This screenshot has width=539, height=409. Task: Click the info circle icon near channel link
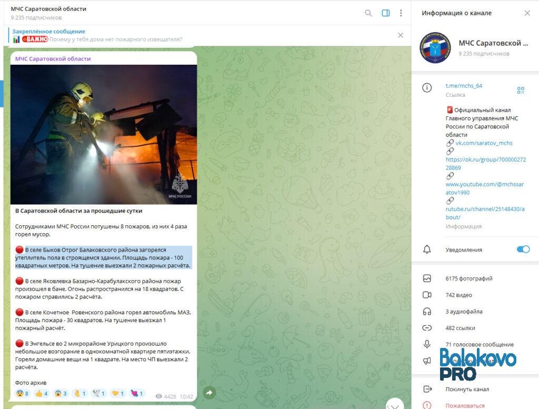427,88
